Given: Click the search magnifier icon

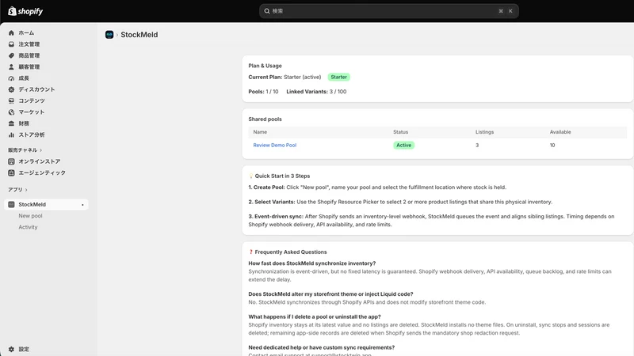Looking at the screenshot, I should click(x=267, y=11).
